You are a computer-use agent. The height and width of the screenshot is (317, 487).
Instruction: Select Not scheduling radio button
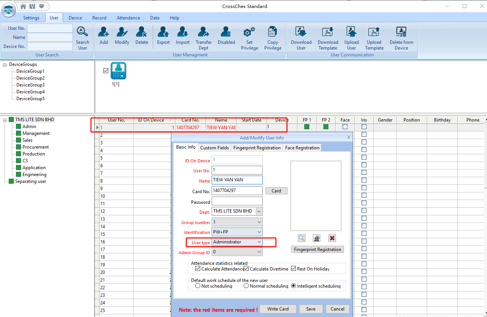198,285
